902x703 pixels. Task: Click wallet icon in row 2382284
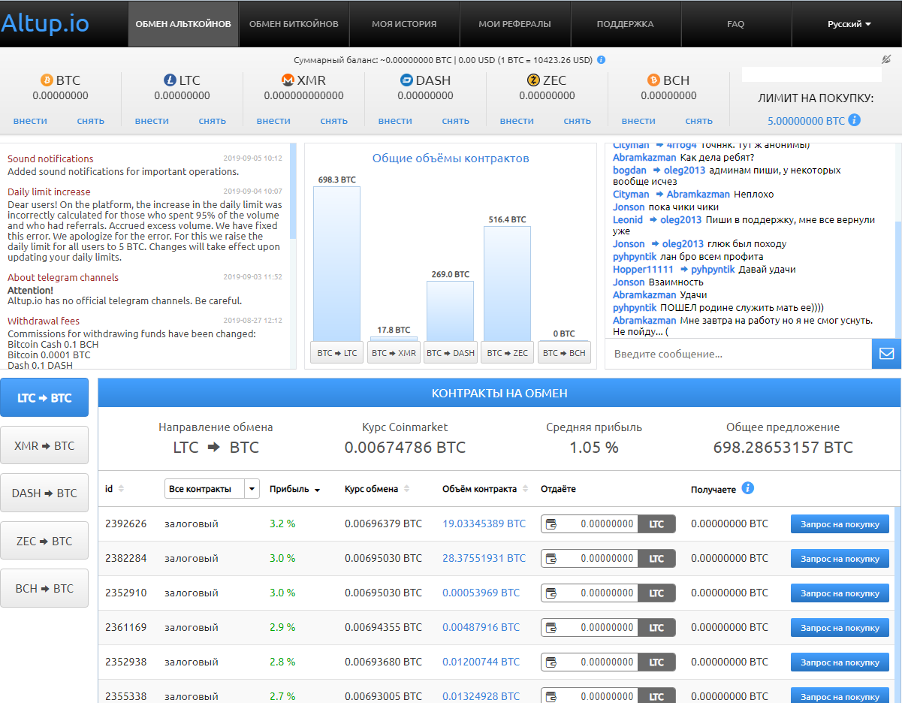click(551, 558)
